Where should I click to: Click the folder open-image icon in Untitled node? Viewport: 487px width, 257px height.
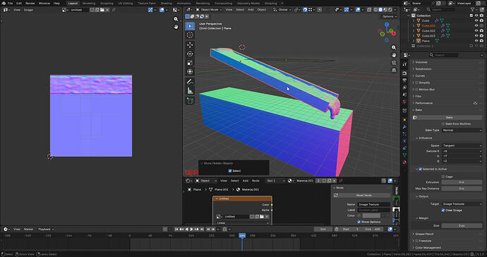point(262,216)
